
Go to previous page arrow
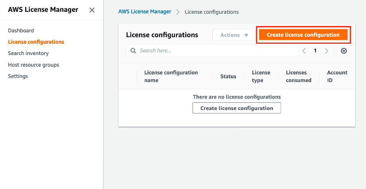[304, 51]
